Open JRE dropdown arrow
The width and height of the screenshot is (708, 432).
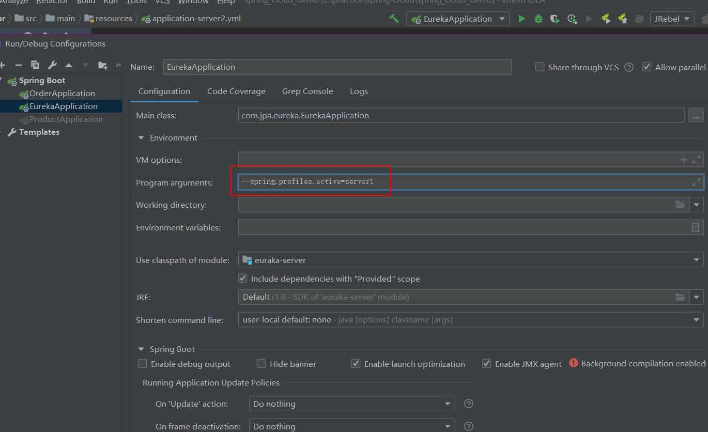tap(697, 297)
